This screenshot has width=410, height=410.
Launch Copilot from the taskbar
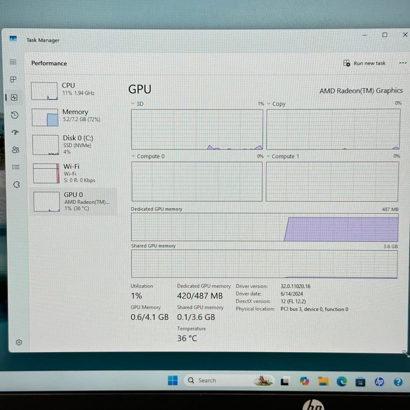tap(304, 381)
